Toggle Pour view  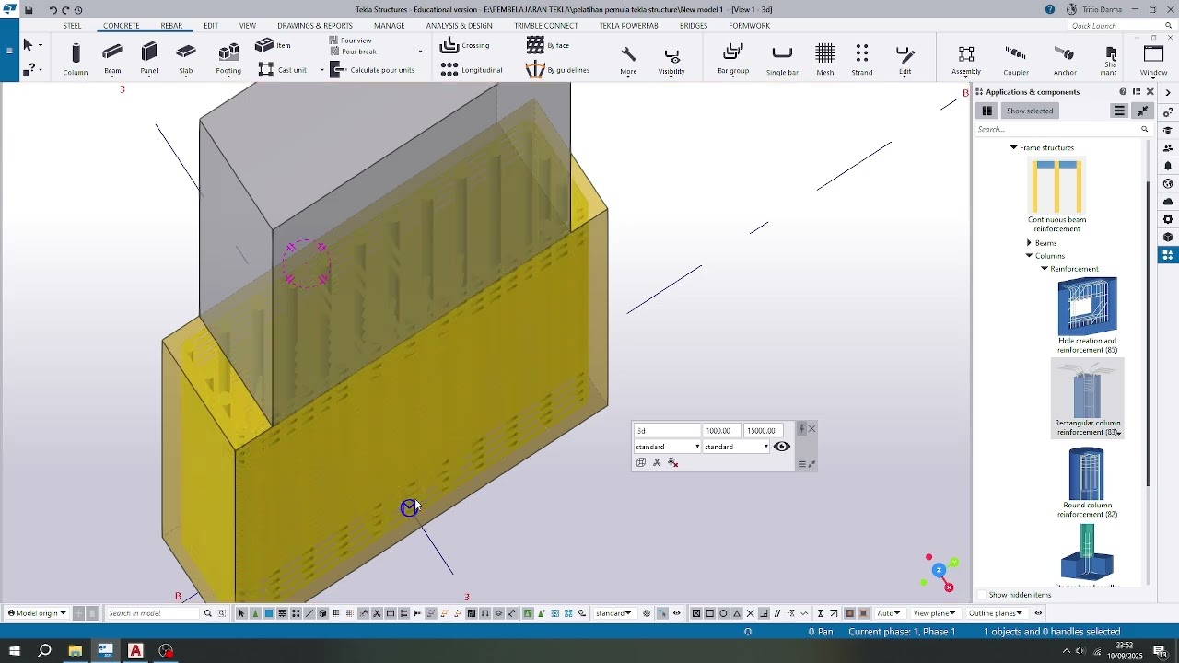pyautogui.click(x=350, y=41)
